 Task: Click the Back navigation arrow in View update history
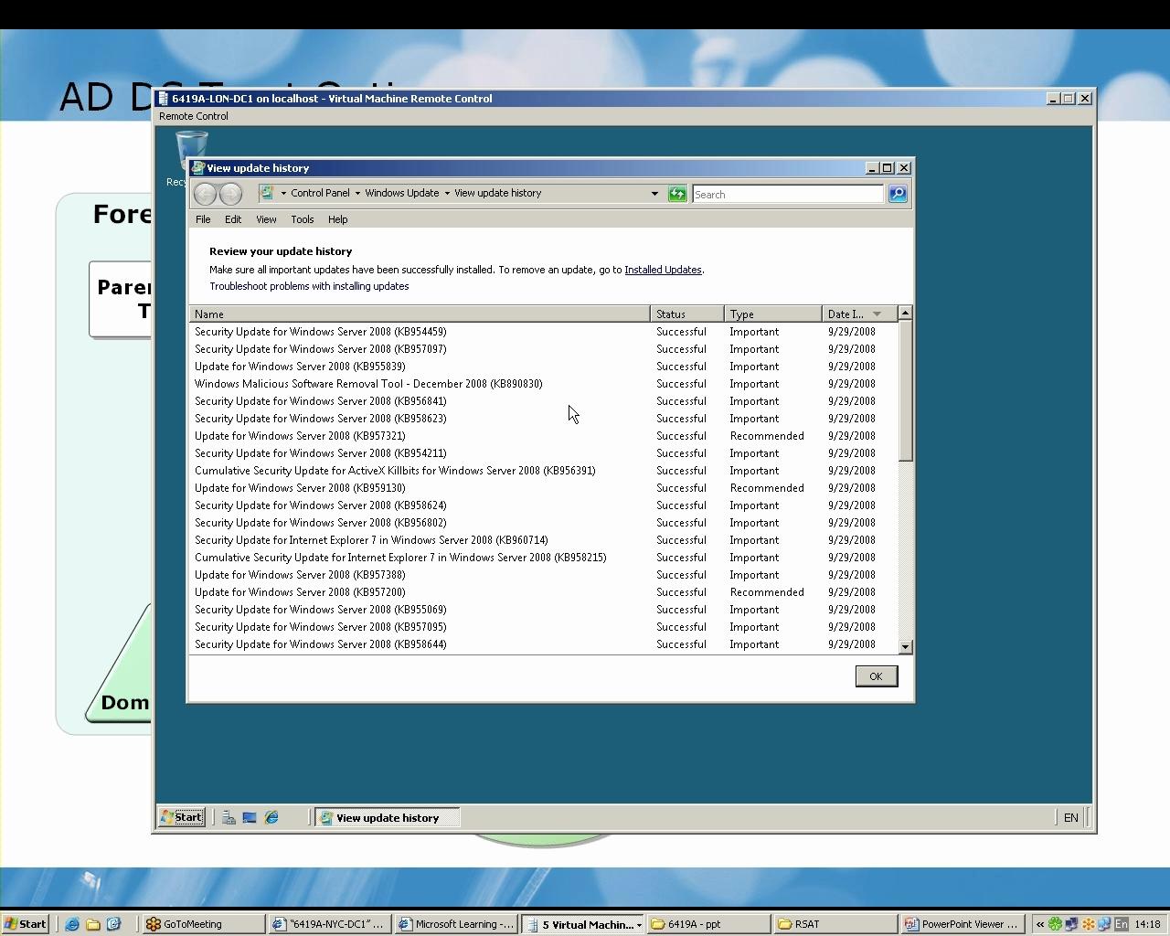205,194
